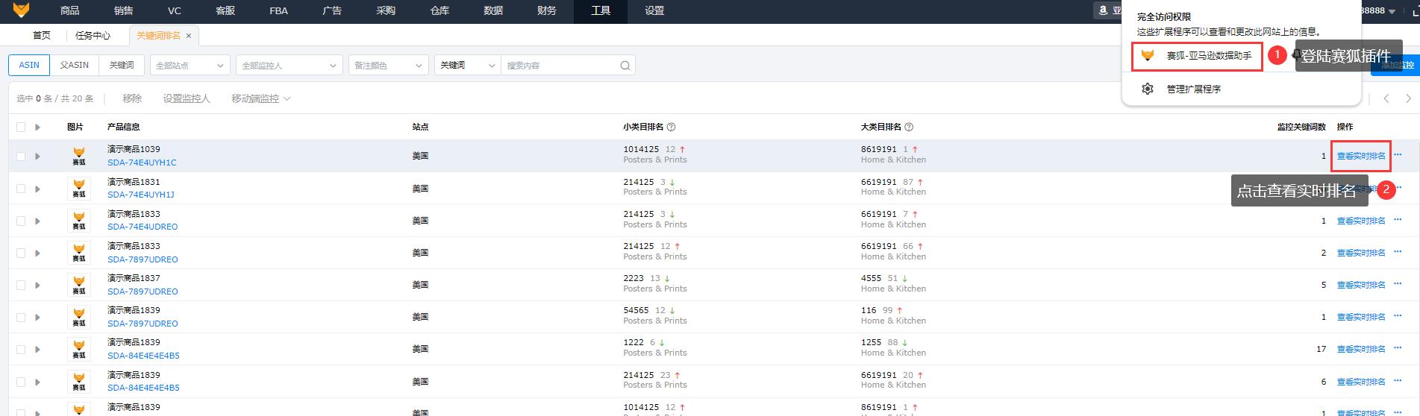This screenshot has width=1420, height=416.
Task: Open more-actions ellipsis for 演示商品1039 row
Action: point(1398,155)
